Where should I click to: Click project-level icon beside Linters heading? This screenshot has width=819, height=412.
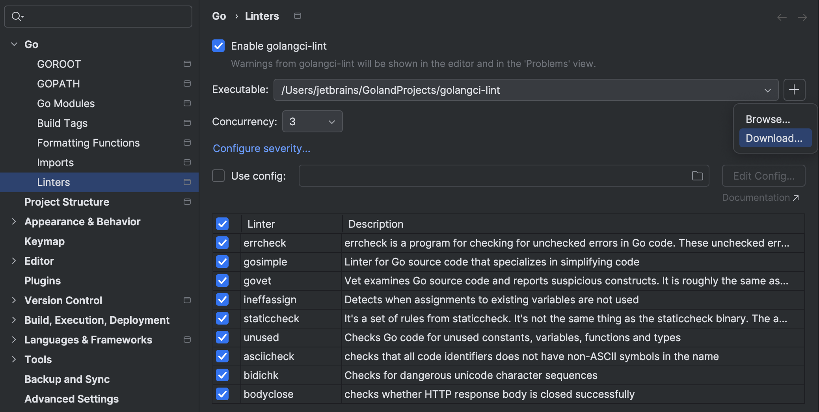pyautogui.click(x=298, y=16)
